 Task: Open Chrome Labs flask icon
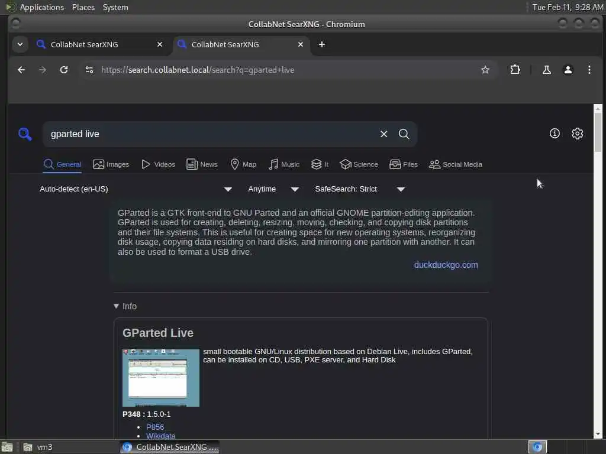[546, 70]
